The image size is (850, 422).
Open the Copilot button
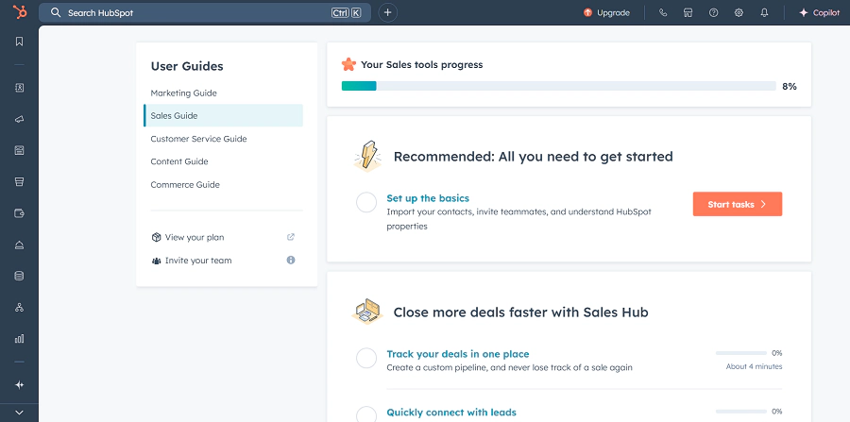pos(819,12)
